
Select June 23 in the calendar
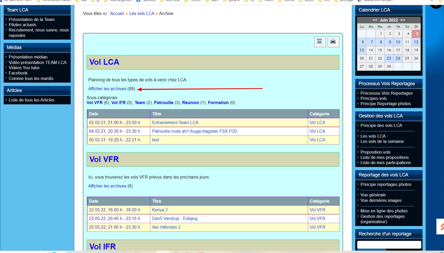pyautogui.click(x=389, y=58)
